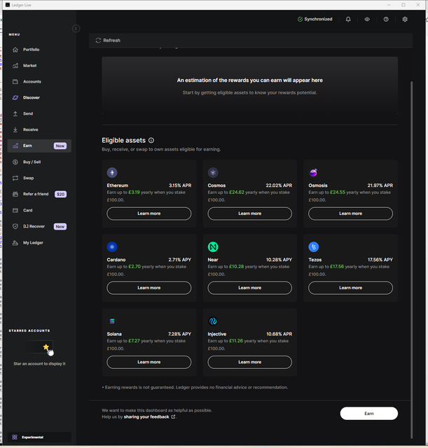
Task: Click Learn more for Near
Action: [x=250, y=288]
